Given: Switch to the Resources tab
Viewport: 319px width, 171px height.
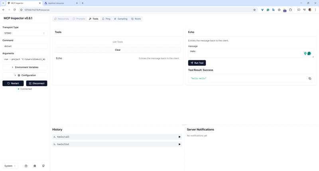Looking at the screenshot, I should 61,19.
